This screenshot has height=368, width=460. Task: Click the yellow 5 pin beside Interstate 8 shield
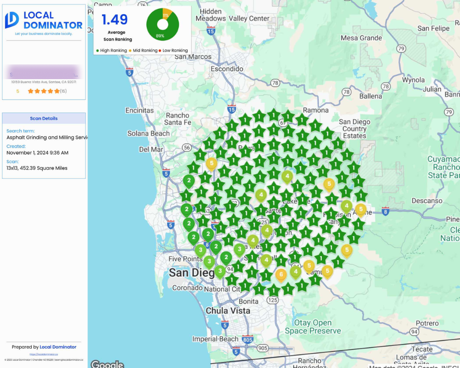point(361,210)
